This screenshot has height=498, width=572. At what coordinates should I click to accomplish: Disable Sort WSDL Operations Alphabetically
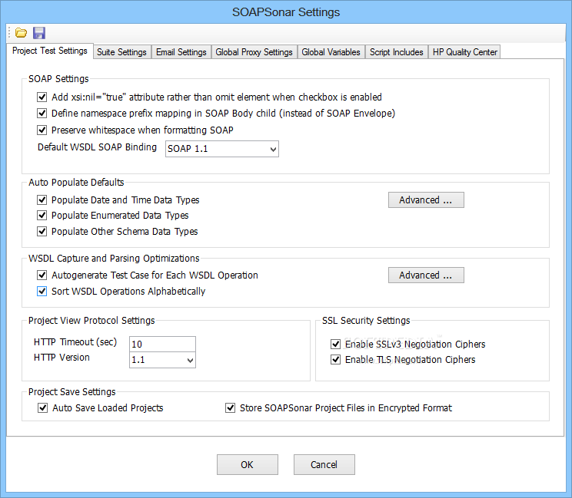[x=42, y=292]
